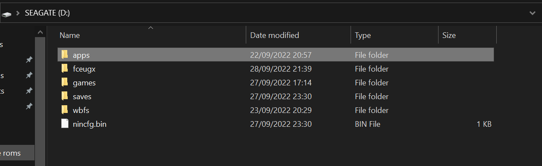Select the apps folder icon
The image size is (542, 166).
point(65,55)
